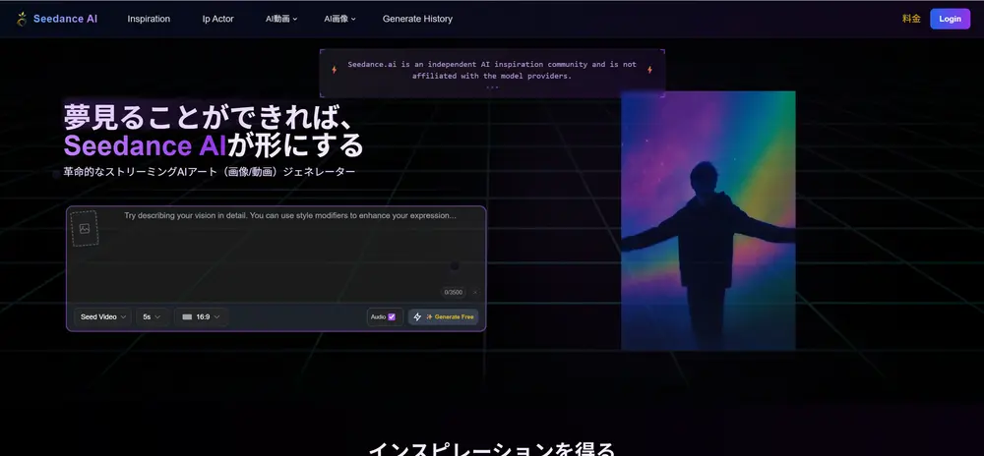Toggle the Audio checkbox
This screenshot has height=456, width=984.
point(392,317)
